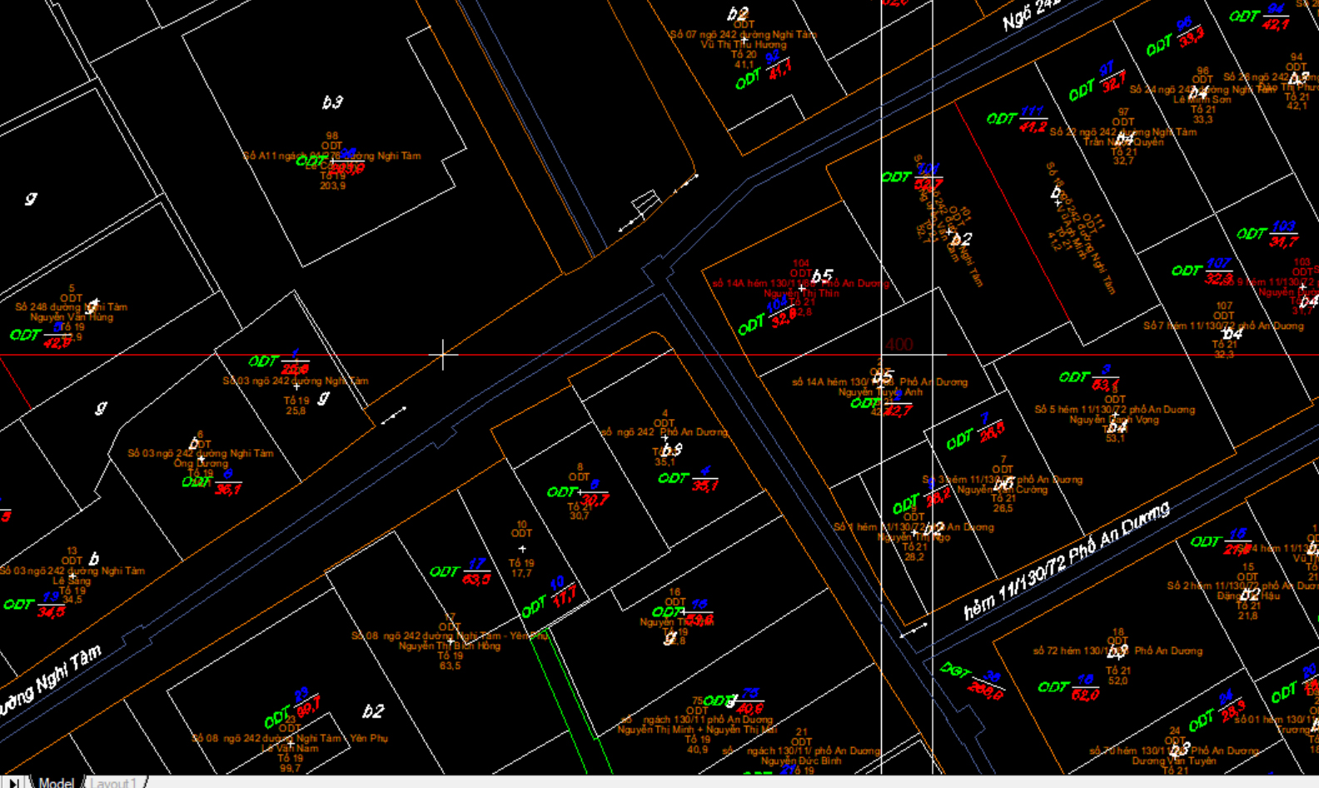Click the owner name 'Nguyễn Văn Hùng'
This screenshot has height=788, width=1319.
pos(72,317)
